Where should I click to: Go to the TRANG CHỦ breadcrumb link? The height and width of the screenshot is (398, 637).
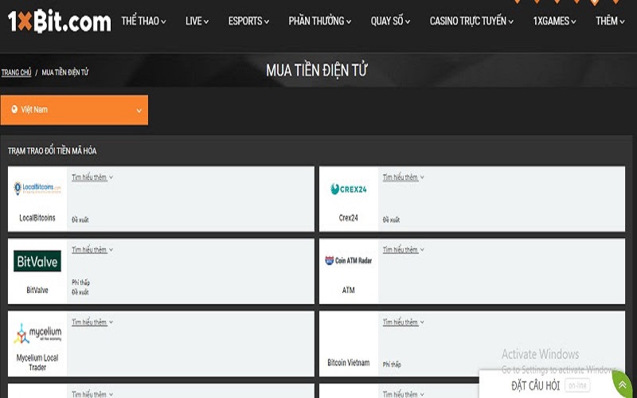[16, 72]
